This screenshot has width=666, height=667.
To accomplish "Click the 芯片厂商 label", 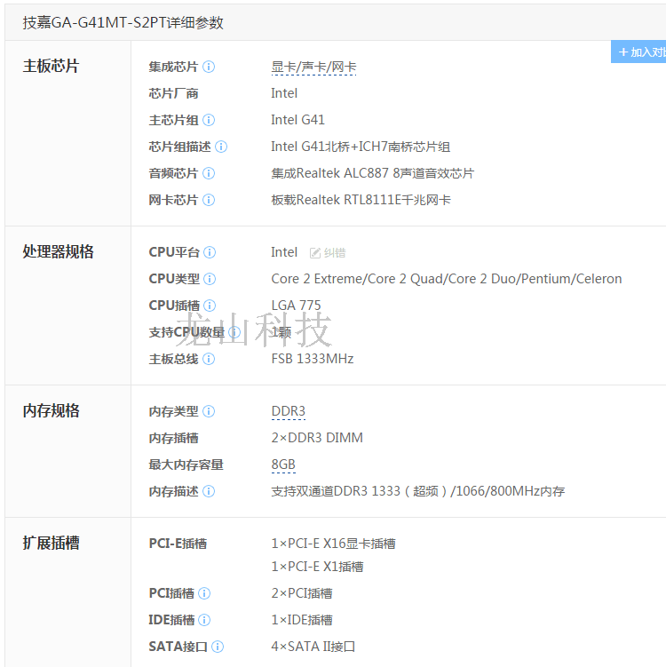I will [173, 93].
